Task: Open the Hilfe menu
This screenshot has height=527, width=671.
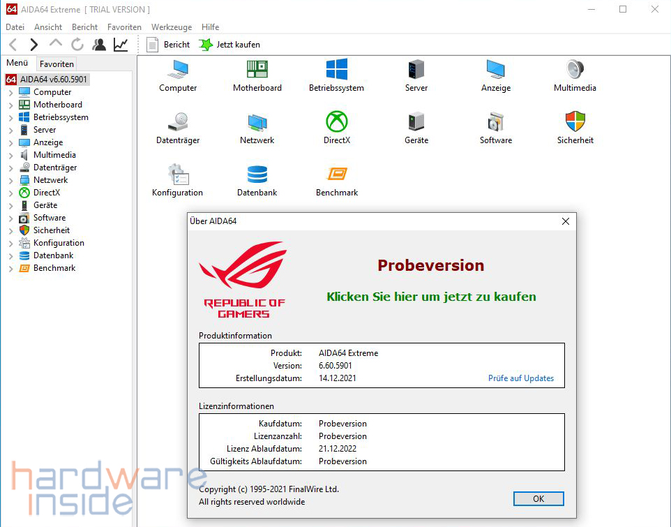Action: (x=210, y=27)
